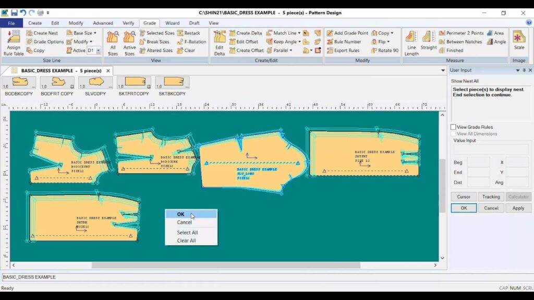The height and width of the screenshot is (300, 534).
Task: Expand the Match Line dropdown
Action: 299,33
